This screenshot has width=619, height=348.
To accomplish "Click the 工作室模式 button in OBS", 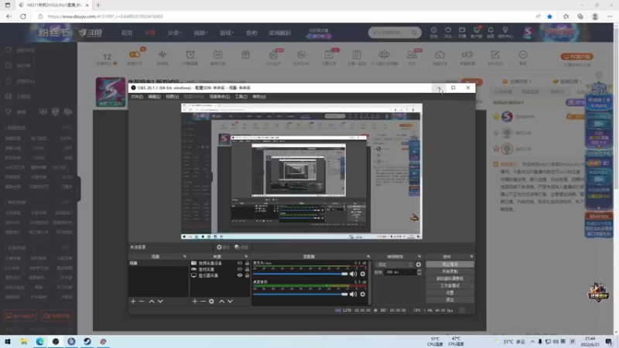I will [x=450, y=285].
